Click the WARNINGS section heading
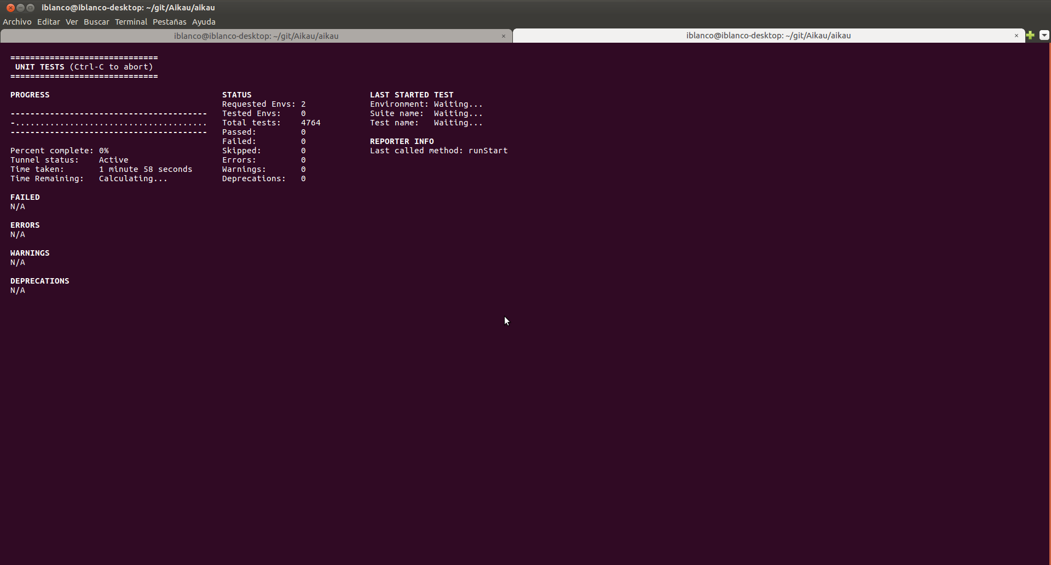The width and height of the screenshot is (1051, 565). pos(30,253)
